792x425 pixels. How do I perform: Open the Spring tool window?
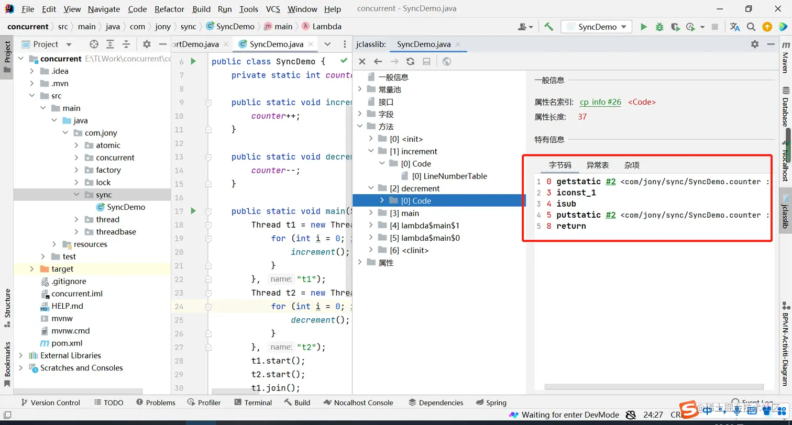pos(492,402)
